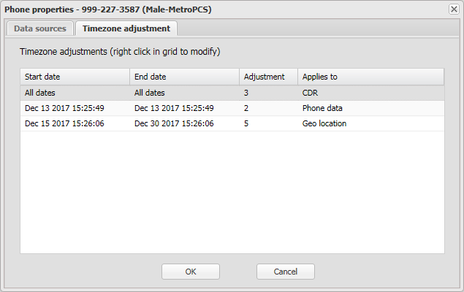Image resolution: width=464 pixels, height=292 pixels.
Task: Click the Dec 13 2017 start date cell
Action: click(64, 108)
